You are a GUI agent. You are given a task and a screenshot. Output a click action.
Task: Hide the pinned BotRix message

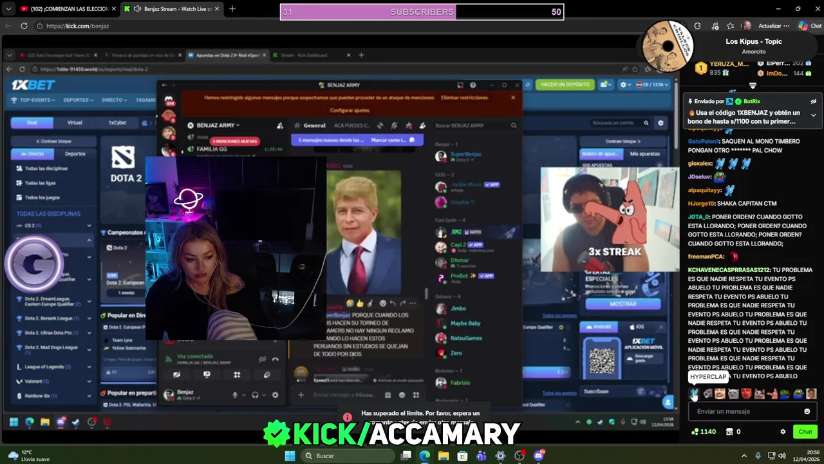813,101
